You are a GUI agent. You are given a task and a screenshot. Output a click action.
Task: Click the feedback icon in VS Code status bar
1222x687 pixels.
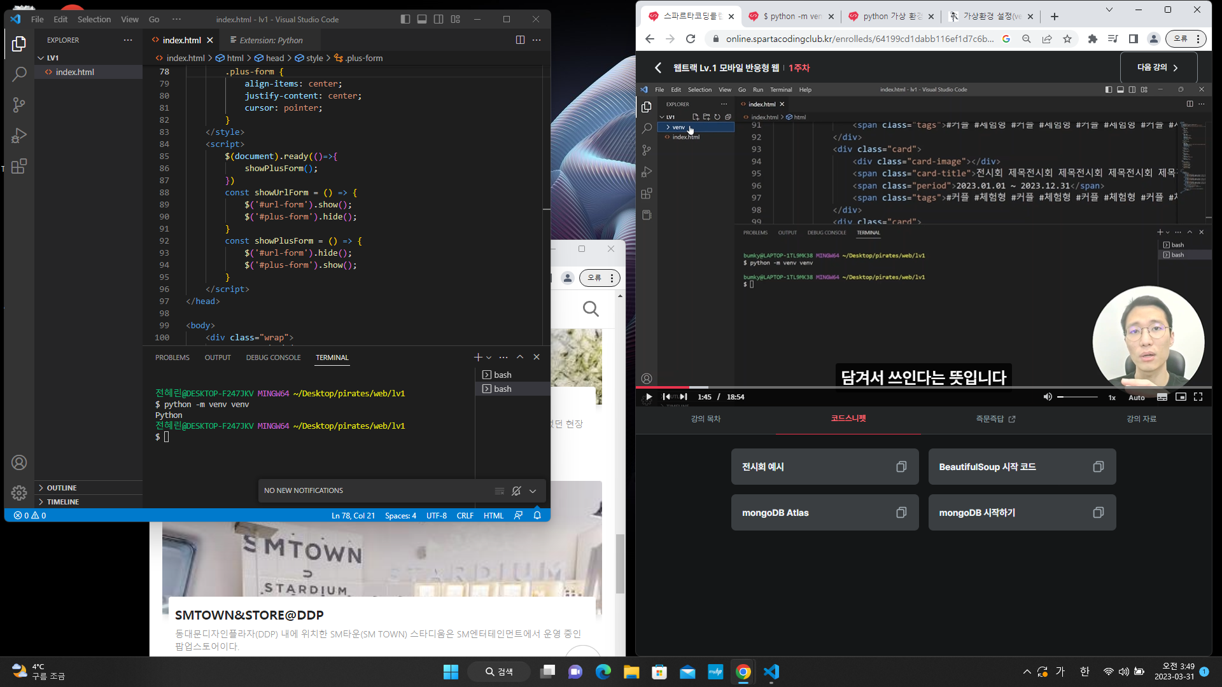tap(519, 516)
